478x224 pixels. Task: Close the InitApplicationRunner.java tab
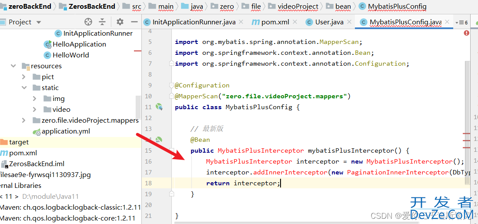click(x=241, y=22)
